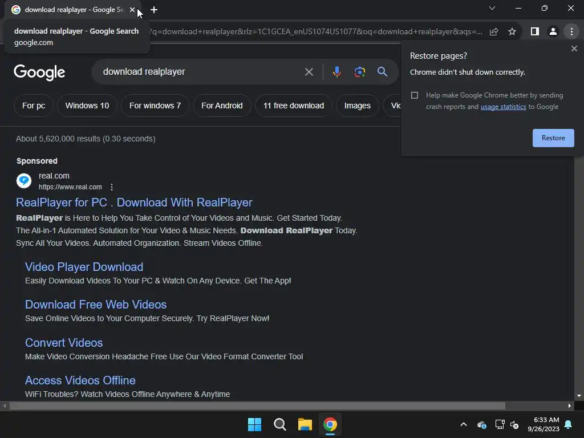Click the vertical scroll down arrow
This screenshot has height=438, width=584.
pyautogui.click(x=579, y=396)
